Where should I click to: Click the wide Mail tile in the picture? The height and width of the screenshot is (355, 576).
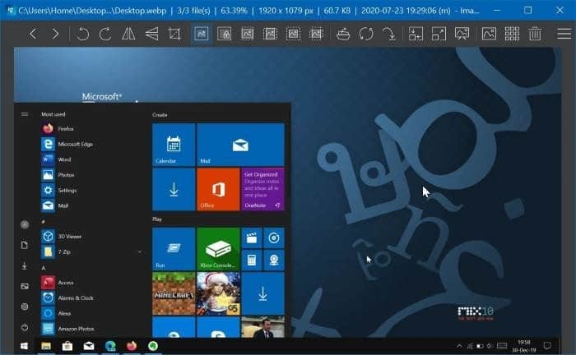pos(240,145)
